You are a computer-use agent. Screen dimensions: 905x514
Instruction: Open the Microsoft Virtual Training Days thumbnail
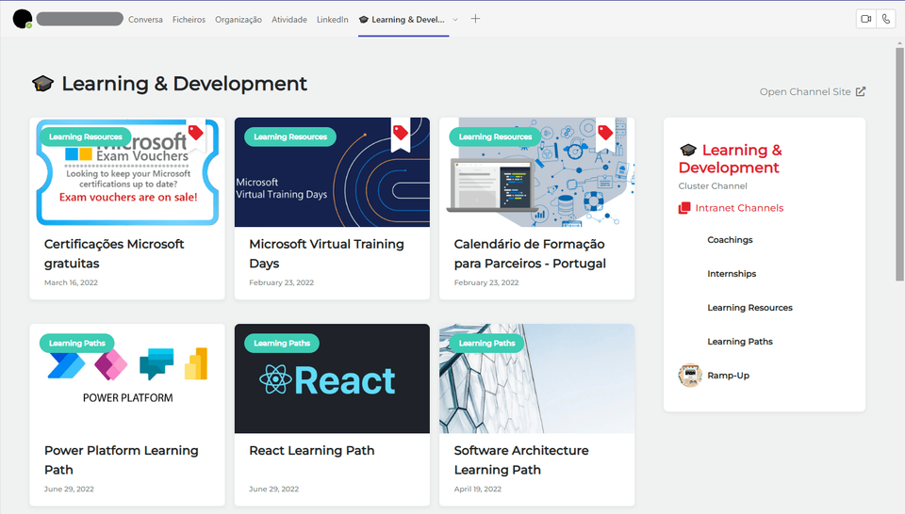pyautogui.click(x=332, y=172)
